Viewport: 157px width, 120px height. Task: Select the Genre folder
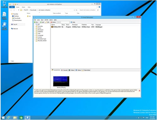click(x=38, y=28)
